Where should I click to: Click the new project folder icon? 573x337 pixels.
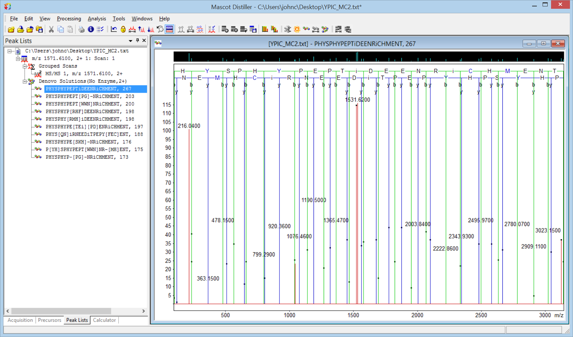point(11,29)
